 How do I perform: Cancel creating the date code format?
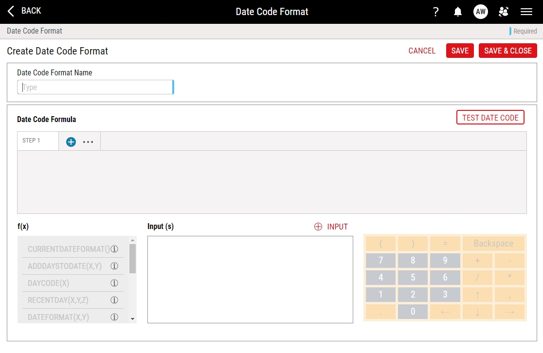(x=421, y=51)
